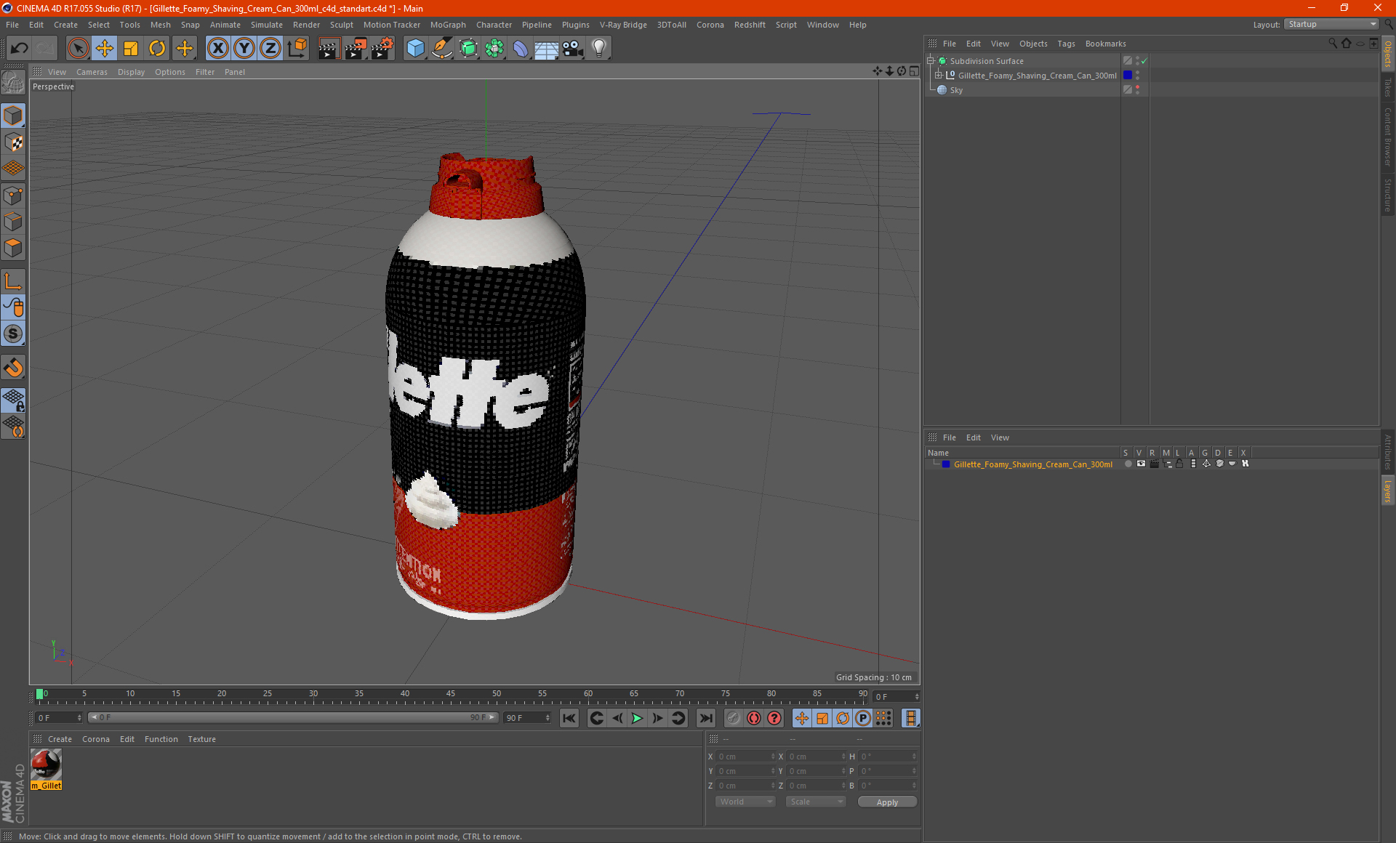Add a Camera object
This screenshot has height=843, width=1396.
[x=573, y=49]
